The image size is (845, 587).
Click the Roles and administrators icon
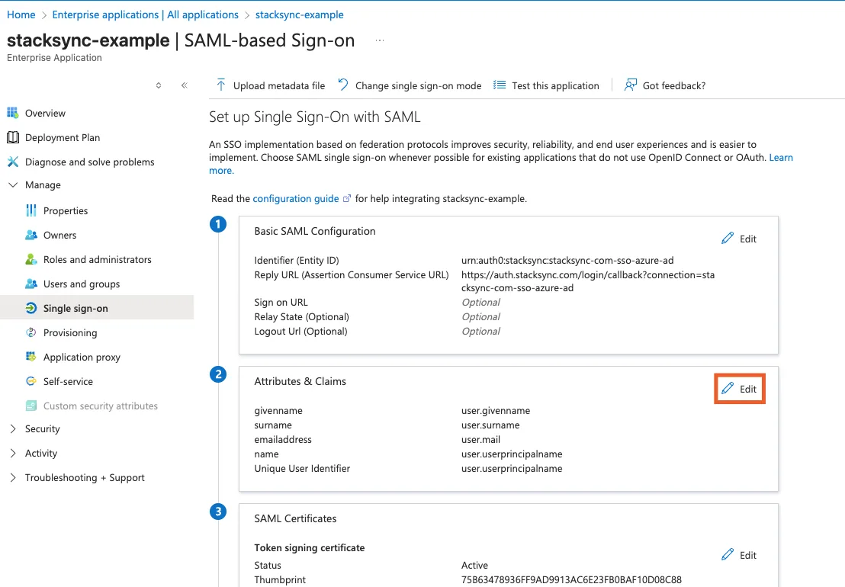coord(31,259)
